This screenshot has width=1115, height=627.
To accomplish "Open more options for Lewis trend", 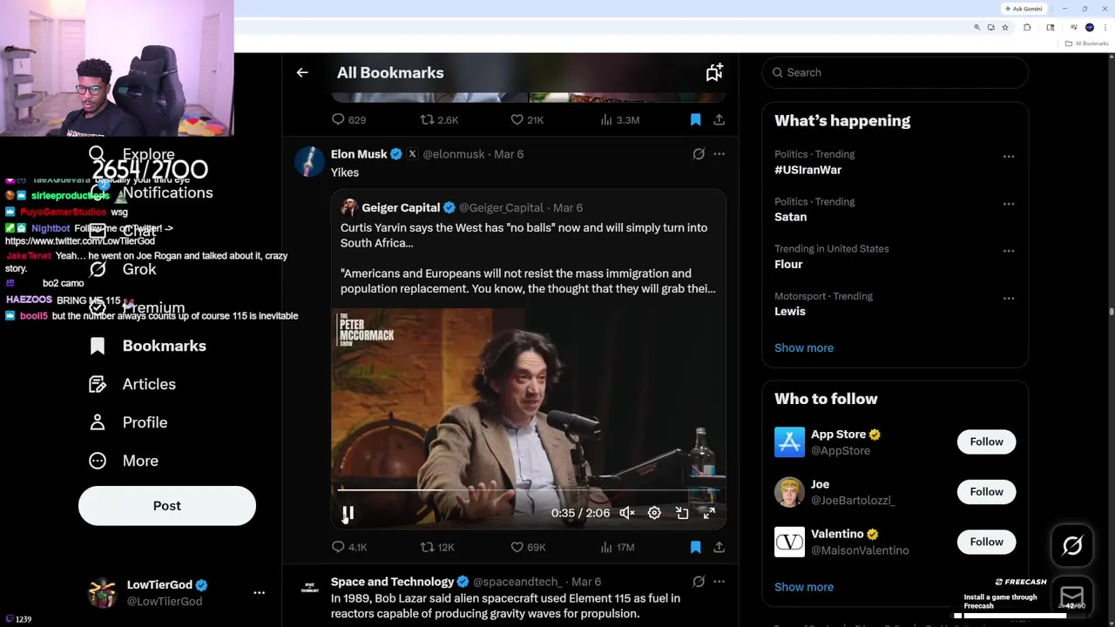I will pos(1009,298).
